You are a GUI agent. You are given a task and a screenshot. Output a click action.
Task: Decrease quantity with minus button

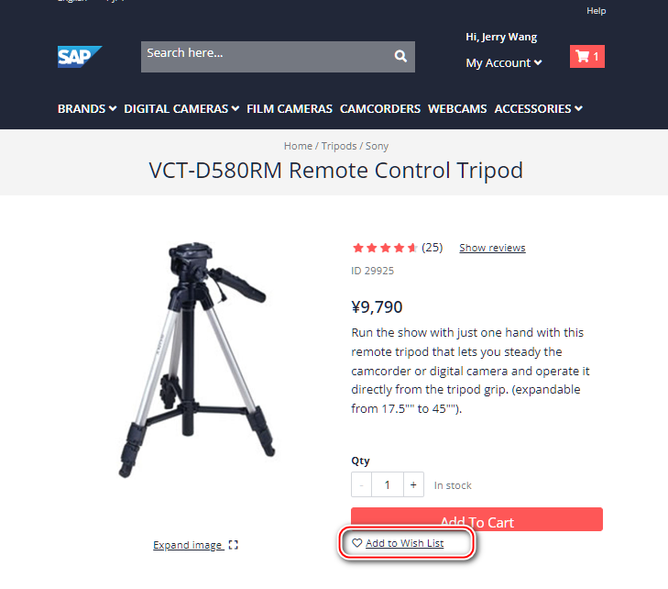click(x=362, y=484)
